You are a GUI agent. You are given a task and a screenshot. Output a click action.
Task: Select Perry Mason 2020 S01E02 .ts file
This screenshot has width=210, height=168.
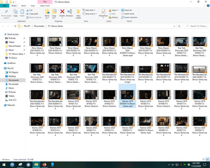click(55, 45)
